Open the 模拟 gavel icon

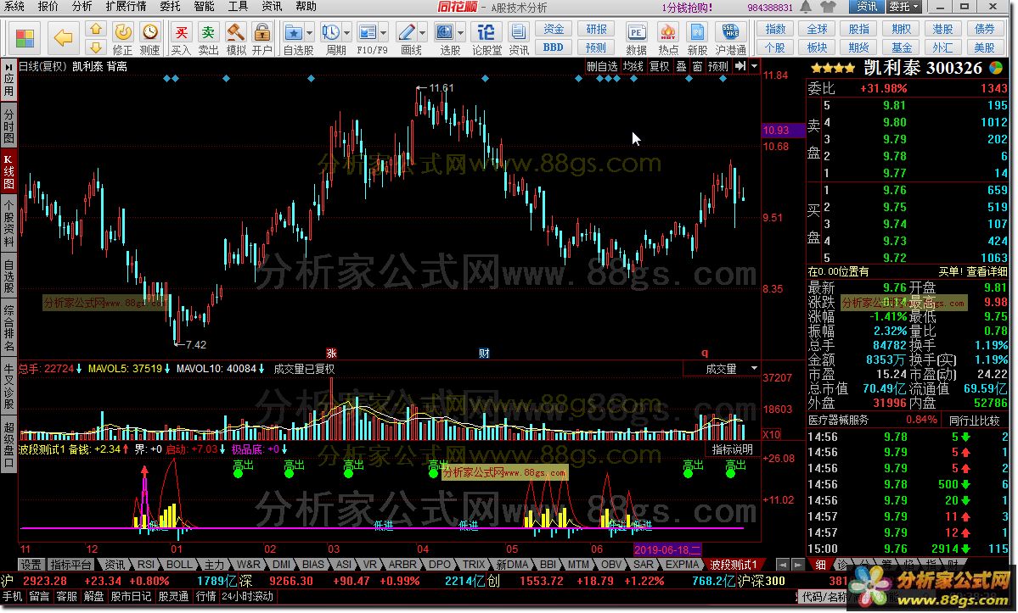236,31
